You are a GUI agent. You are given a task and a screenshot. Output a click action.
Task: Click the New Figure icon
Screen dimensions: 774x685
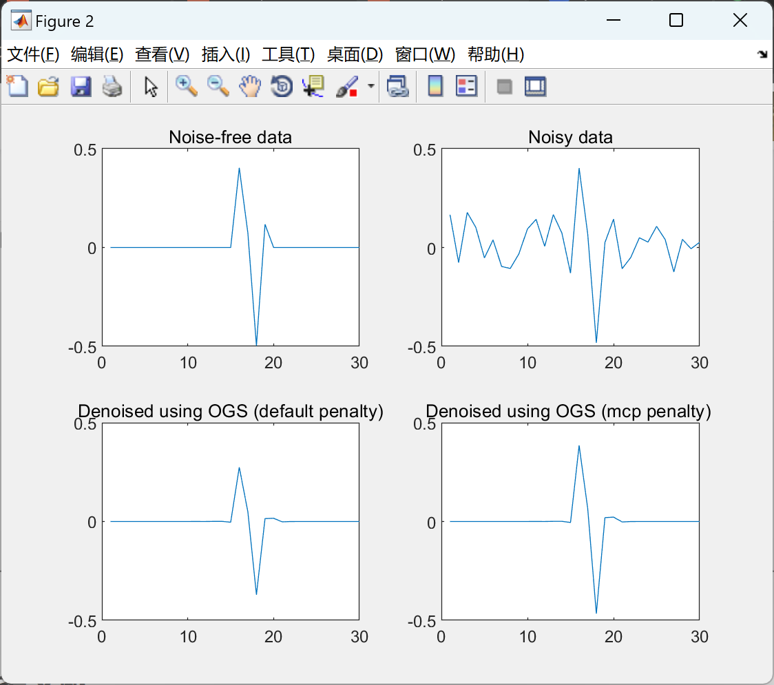[x=17, y=86]
